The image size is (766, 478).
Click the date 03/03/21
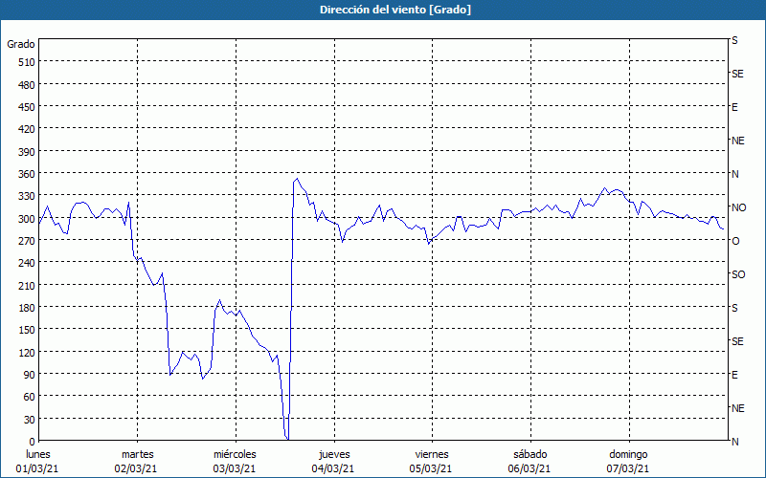coord(235,469)
